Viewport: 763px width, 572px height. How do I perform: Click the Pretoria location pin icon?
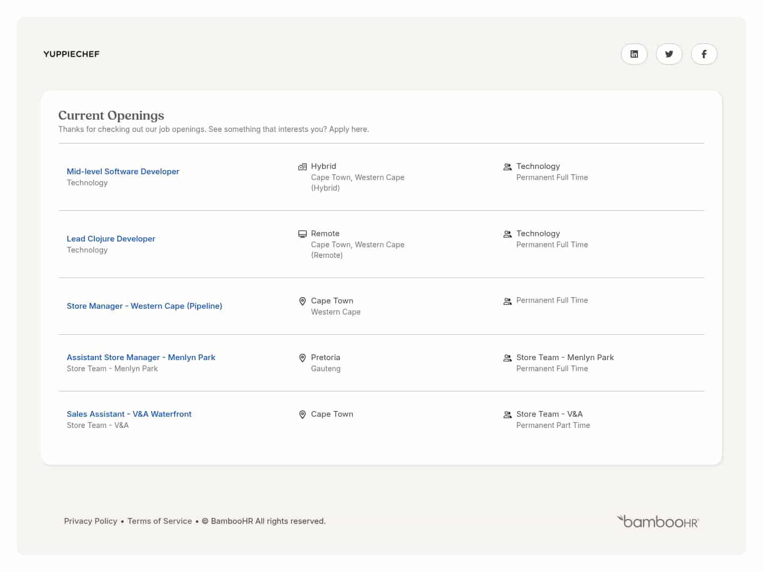(x=303, y=358)
